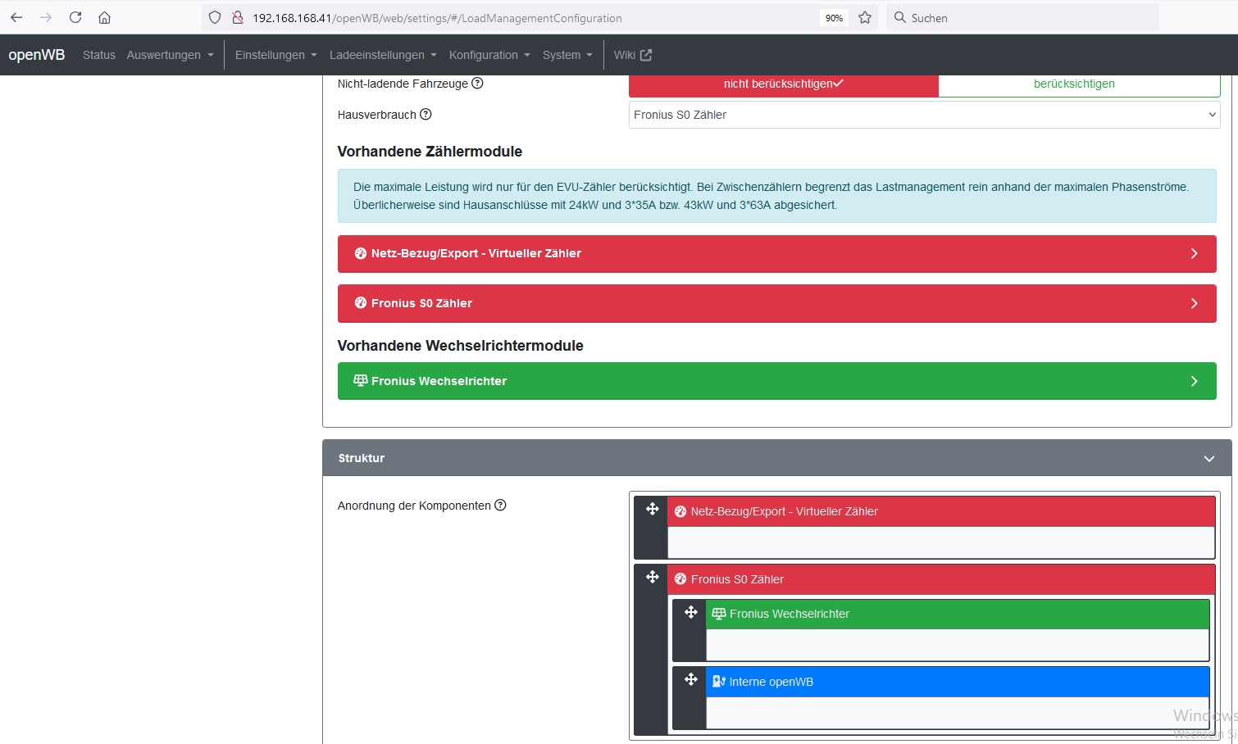
Task: Open the browser home page
Action: (104, 17)
